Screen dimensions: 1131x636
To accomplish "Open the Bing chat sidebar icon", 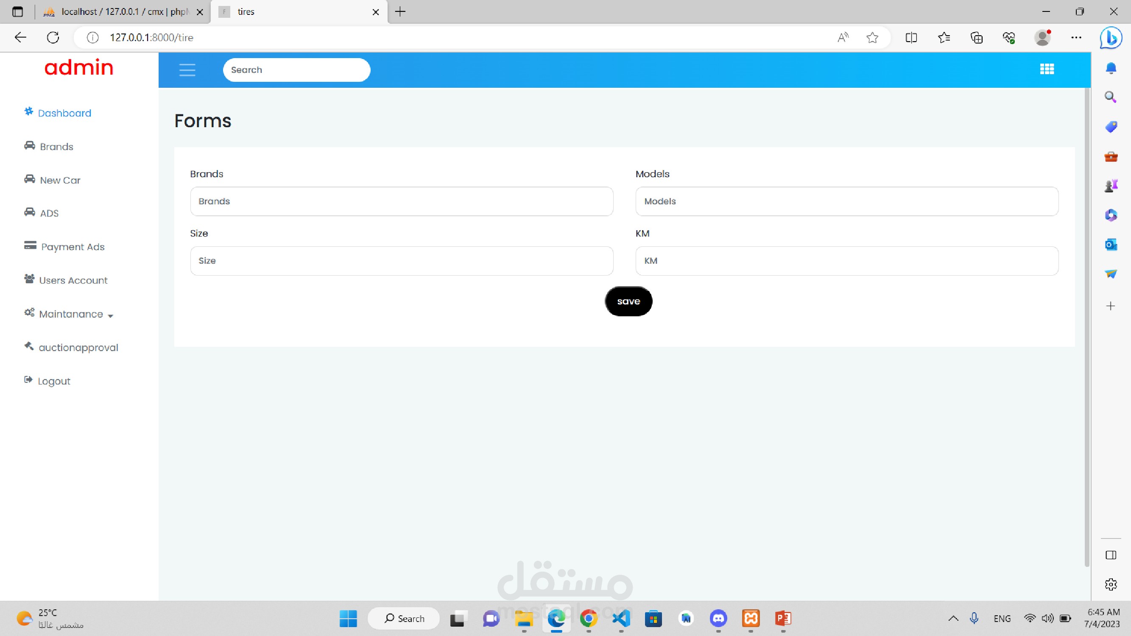I will click(x=1110, y=38).
